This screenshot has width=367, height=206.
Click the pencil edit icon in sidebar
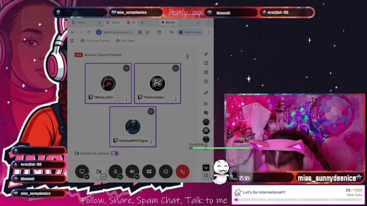[x=206, y=93]
